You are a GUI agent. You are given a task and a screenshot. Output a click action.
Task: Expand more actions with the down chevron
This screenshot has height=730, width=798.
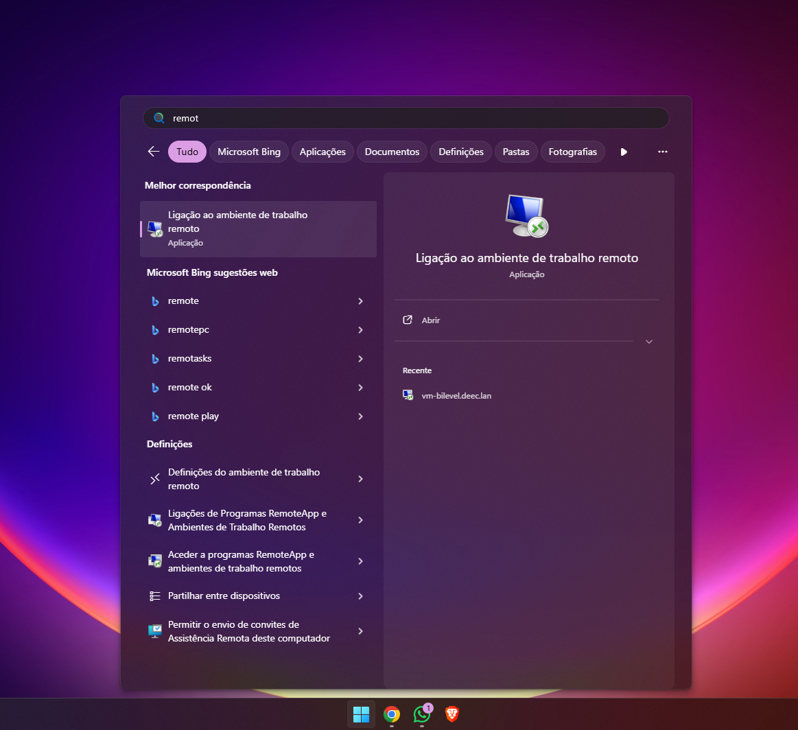click(x=649, y=342)
